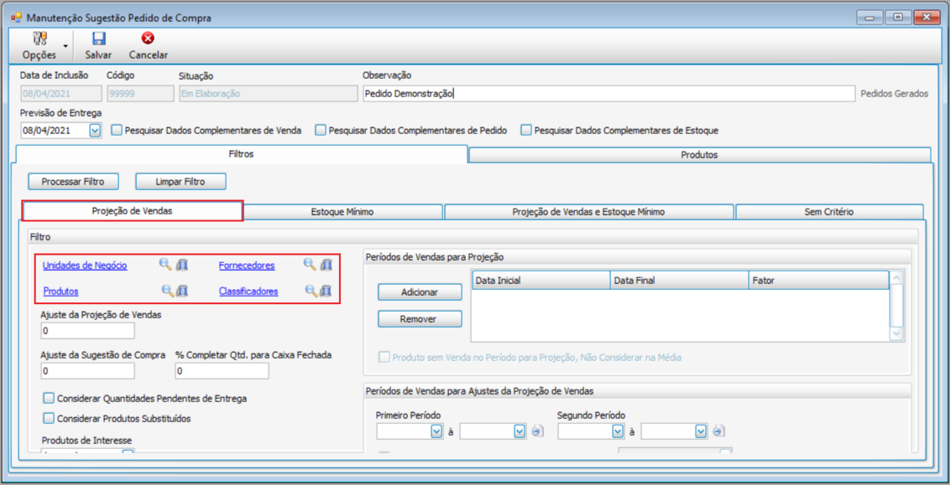Click the Remover period button
This screenshot has height=485, width=950.
420,318
